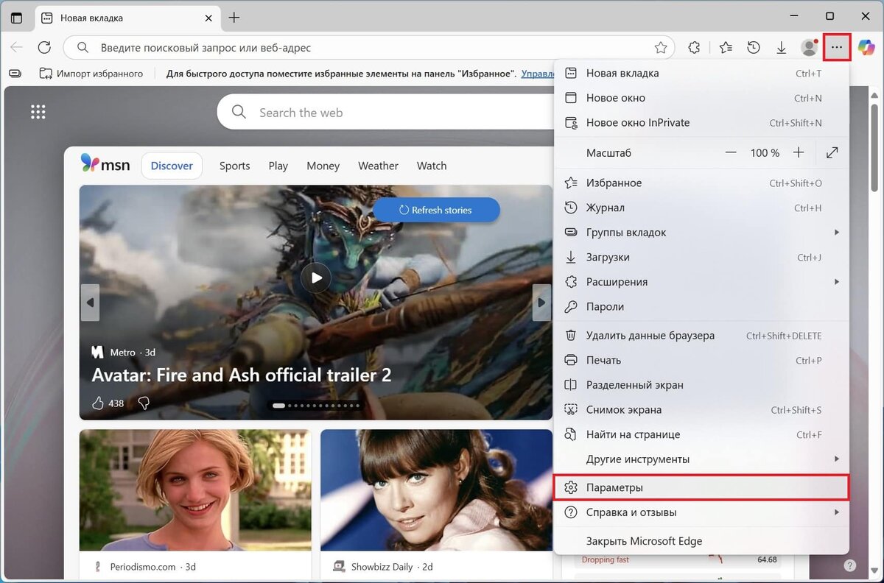Open Пароли from the menu
884x583 pixels.
tap(701, 306)
